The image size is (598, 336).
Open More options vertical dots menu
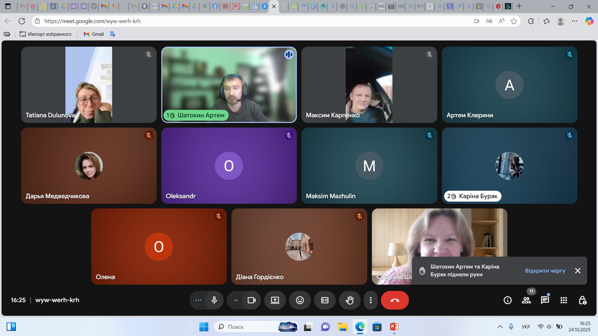[x=371, y=300]
